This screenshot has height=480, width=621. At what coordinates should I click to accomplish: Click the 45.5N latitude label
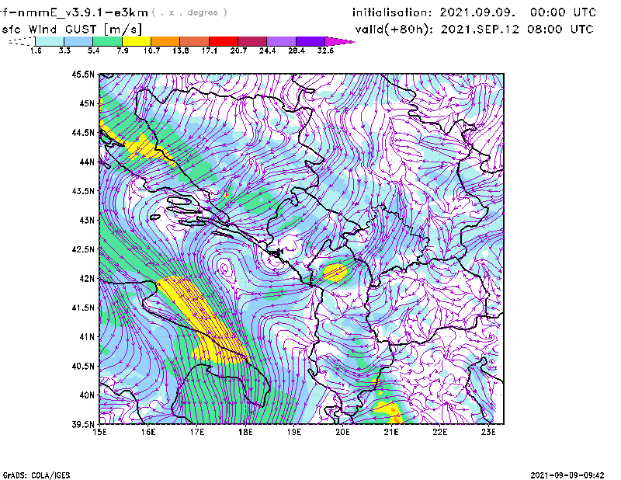click(x=83, y=74)
